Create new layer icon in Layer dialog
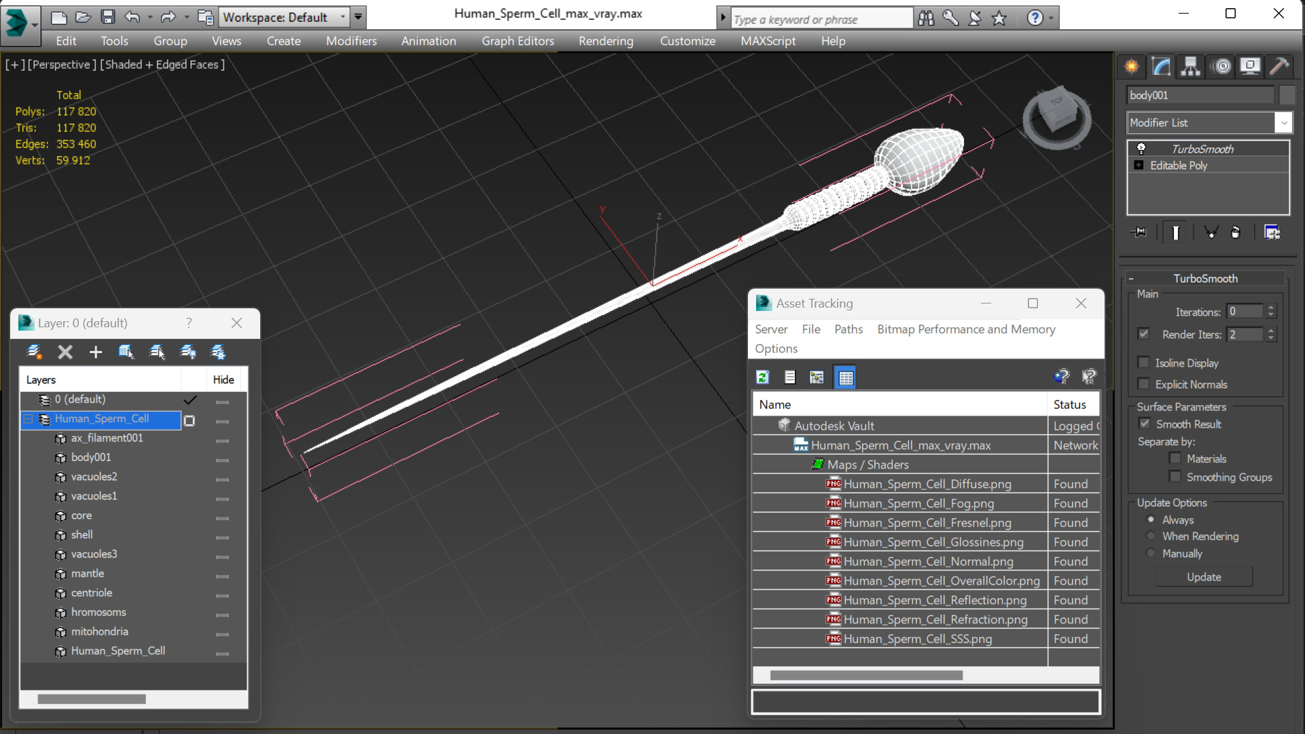 [x=33, y=352]
